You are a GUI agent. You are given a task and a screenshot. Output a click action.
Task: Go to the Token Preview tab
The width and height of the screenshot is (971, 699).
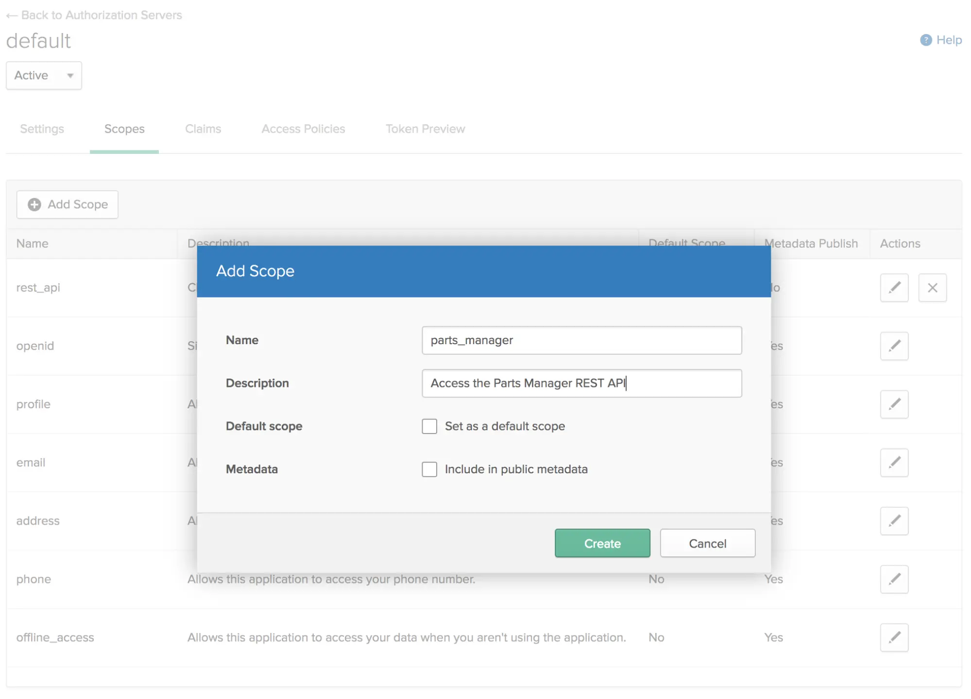[425, 129]
